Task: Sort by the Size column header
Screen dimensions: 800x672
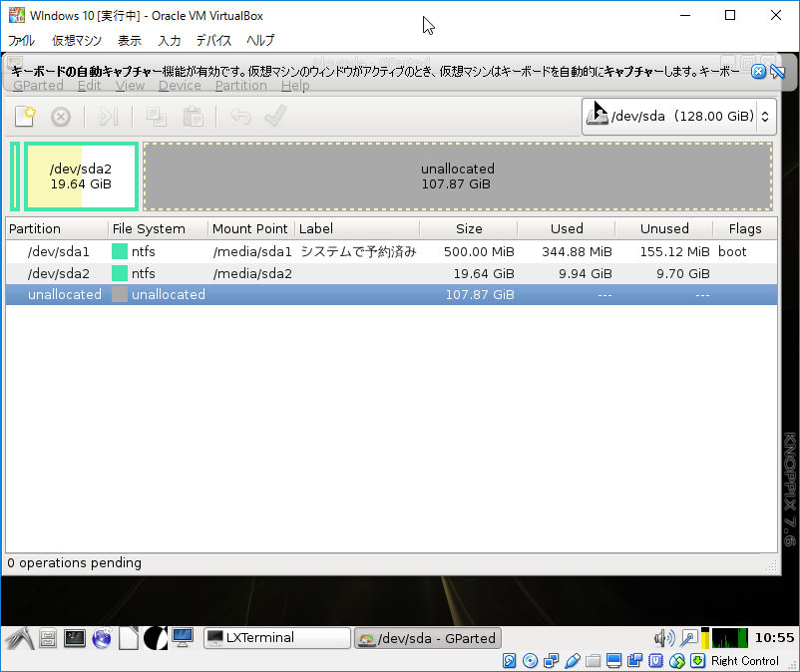Action: (469, 229)
